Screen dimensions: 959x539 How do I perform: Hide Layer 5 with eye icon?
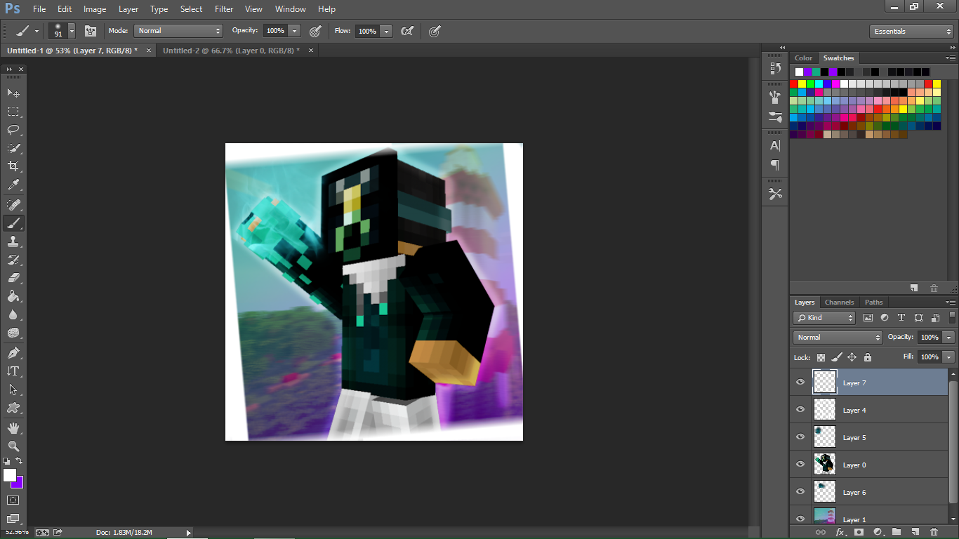(800, 437)
